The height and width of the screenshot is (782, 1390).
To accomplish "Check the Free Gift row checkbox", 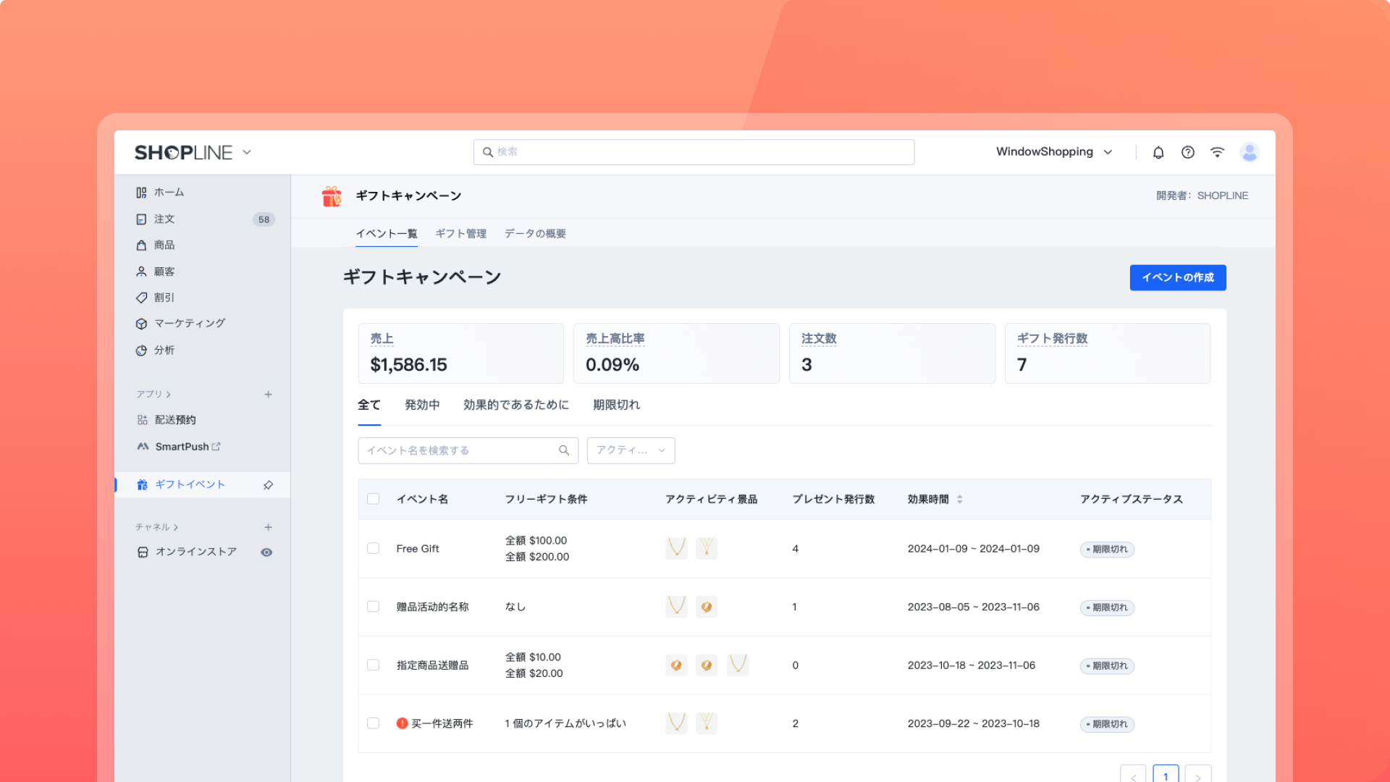I will pyautogui.click(x=374, y=549).
